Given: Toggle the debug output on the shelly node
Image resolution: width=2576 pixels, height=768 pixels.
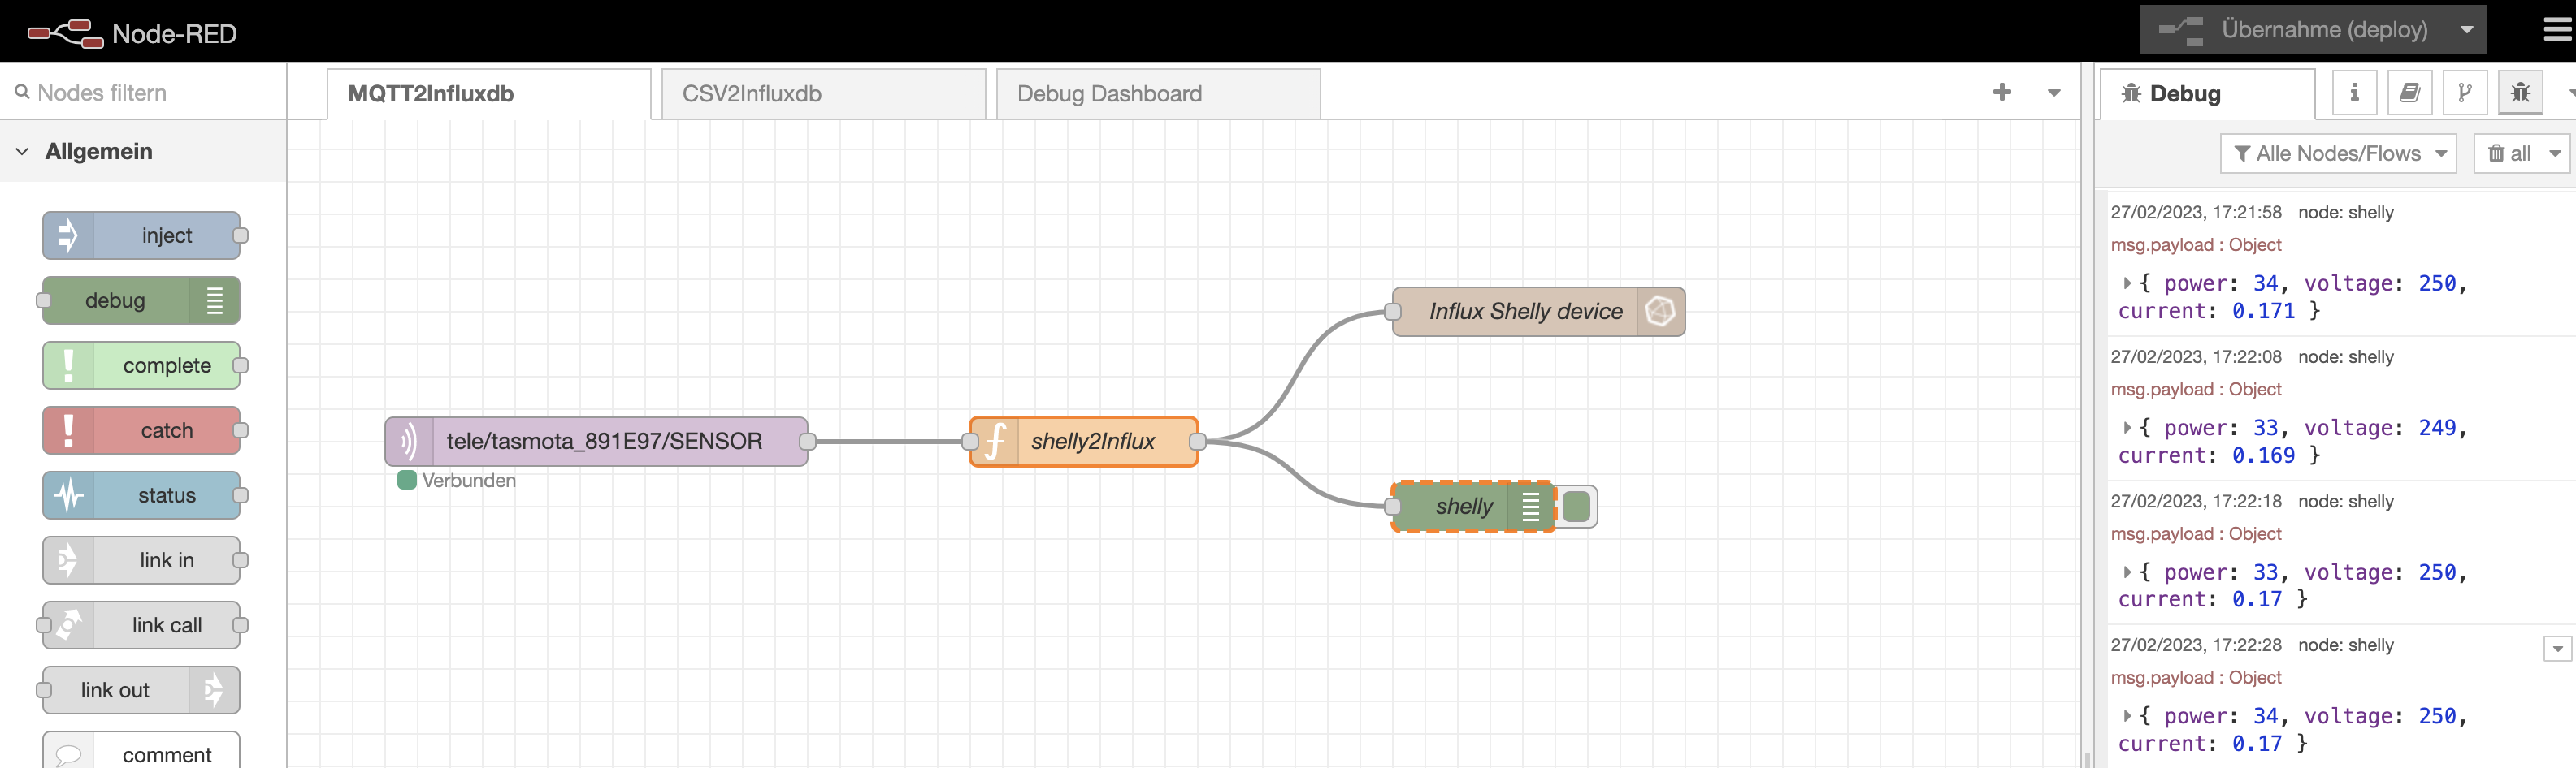Looking at the screenshot, I should pos(1577,507).
